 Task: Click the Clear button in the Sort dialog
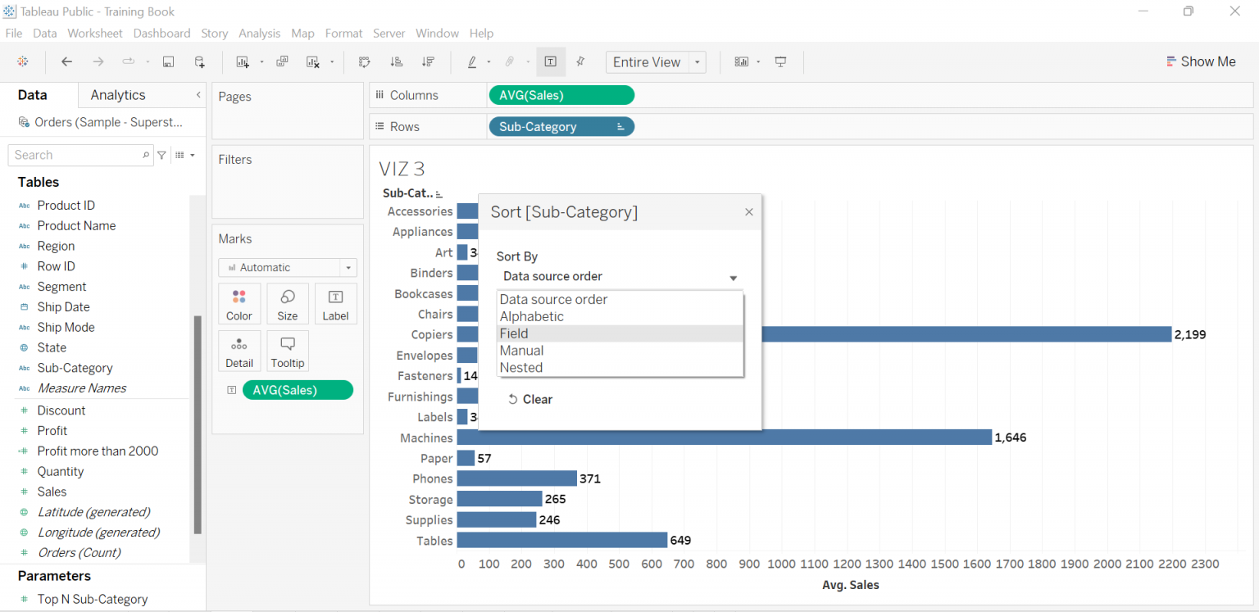pos(530,399)
